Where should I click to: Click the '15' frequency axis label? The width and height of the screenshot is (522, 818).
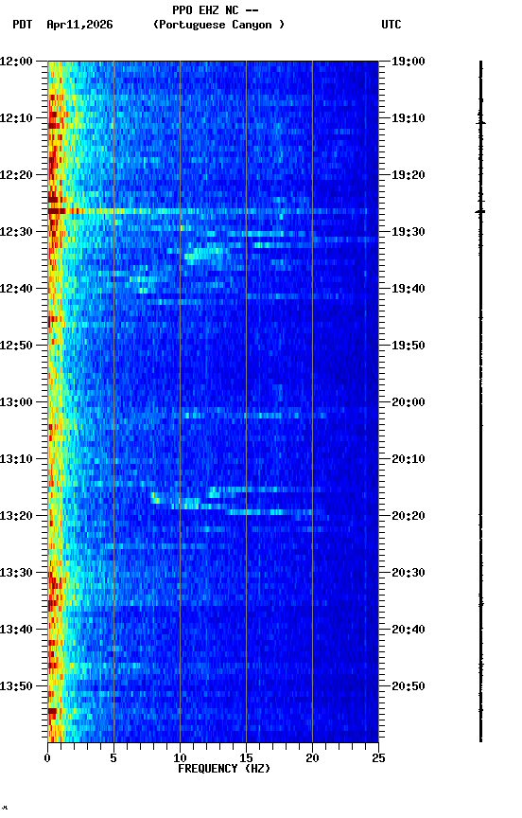[246, 758]
